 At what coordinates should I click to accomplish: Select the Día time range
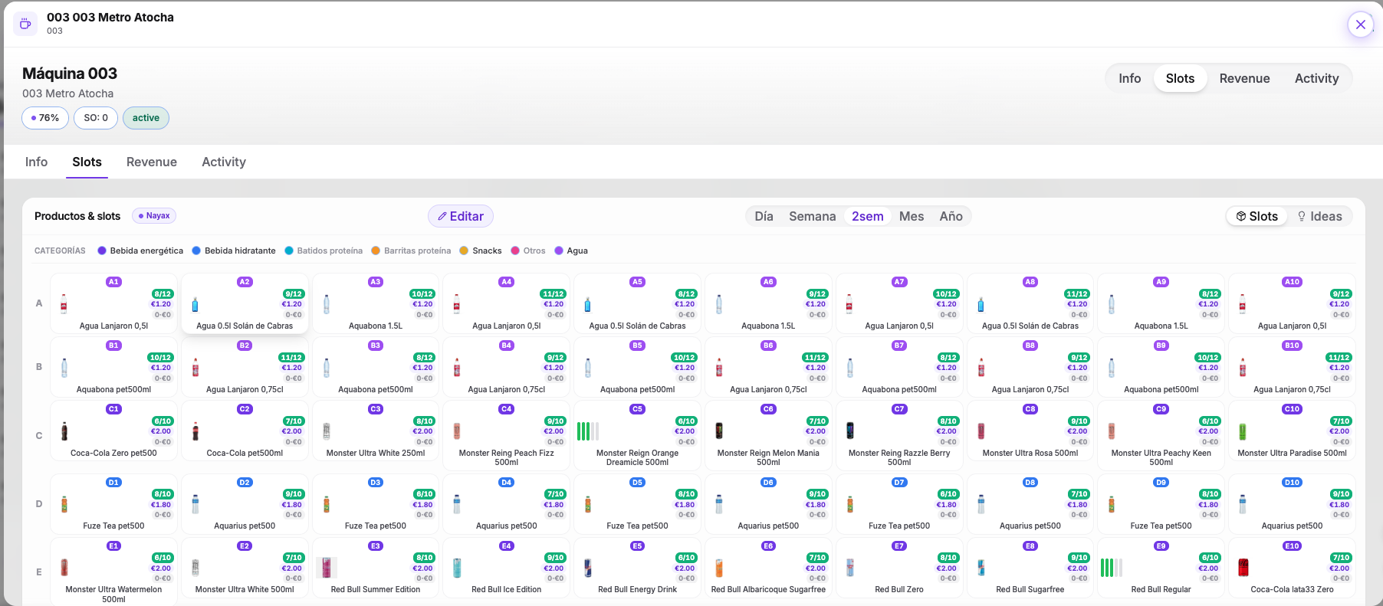pyautogui.click(x=764, y=216)
